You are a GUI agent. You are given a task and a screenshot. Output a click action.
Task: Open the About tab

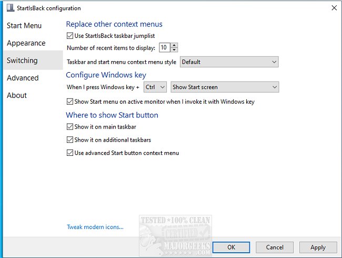point(17,95)
